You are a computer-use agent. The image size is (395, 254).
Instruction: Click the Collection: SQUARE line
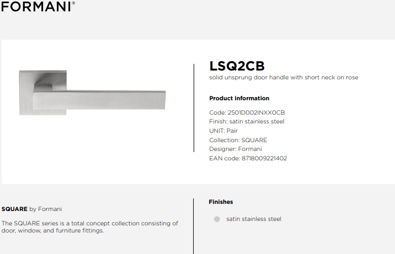(238, 140)
